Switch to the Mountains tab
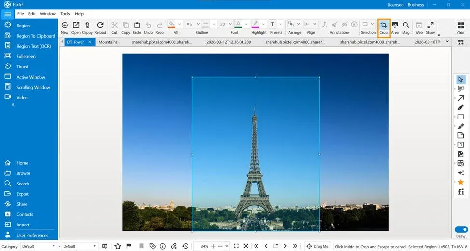This screenshot has width=470, height=251. point(108,42)
